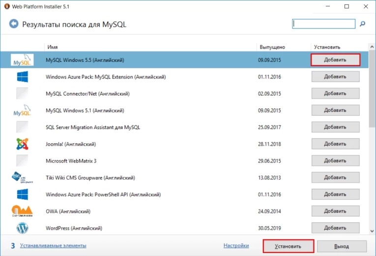Select SQL Server Migration Assistant для MySQL
This screenshot has width=376, height=256.
93,128
